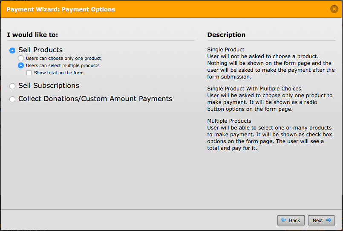Click the 'Sell Subscriptions' label text
This screenshot has width=343, height=231.
[x=49, y=86]
